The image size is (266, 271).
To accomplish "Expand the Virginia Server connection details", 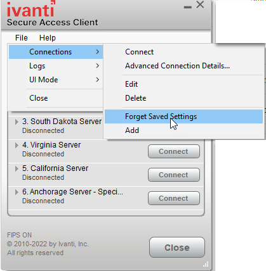I will tap(17, 145).
